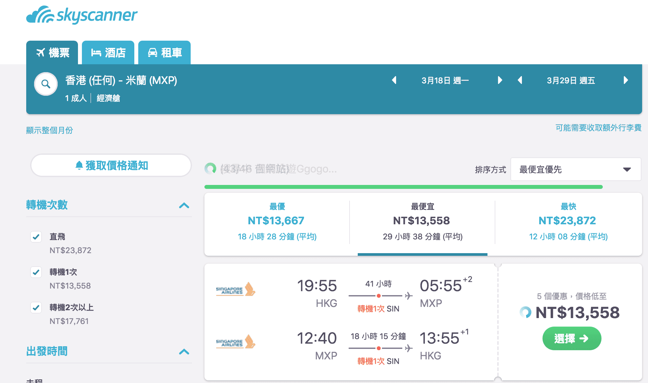Image resolution: width=648 pixels, height=383 pixels.
Task: Switch to the 酒店 tab
Action: (108, 52)
